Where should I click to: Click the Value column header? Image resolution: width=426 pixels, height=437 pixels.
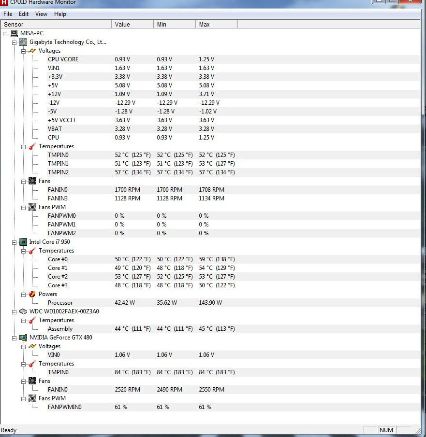tap(132, 24)
